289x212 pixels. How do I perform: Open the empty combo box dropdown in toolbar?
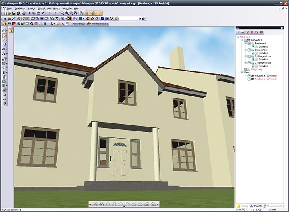(x=140, y=19)
